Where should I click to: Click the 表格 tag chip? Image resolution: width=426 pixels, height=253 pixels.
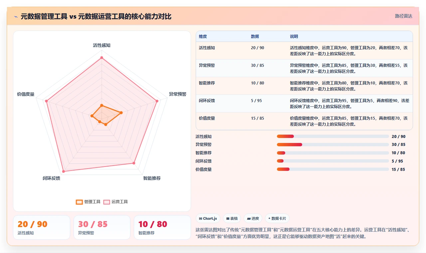(x=232, y=218)
